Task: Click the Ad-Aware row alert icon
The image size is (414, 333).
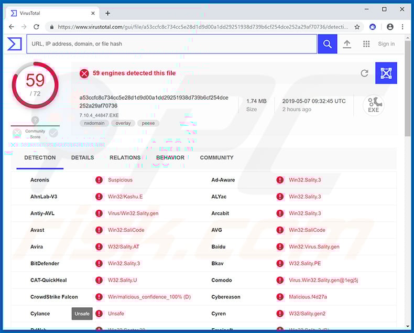Action: 280,180
